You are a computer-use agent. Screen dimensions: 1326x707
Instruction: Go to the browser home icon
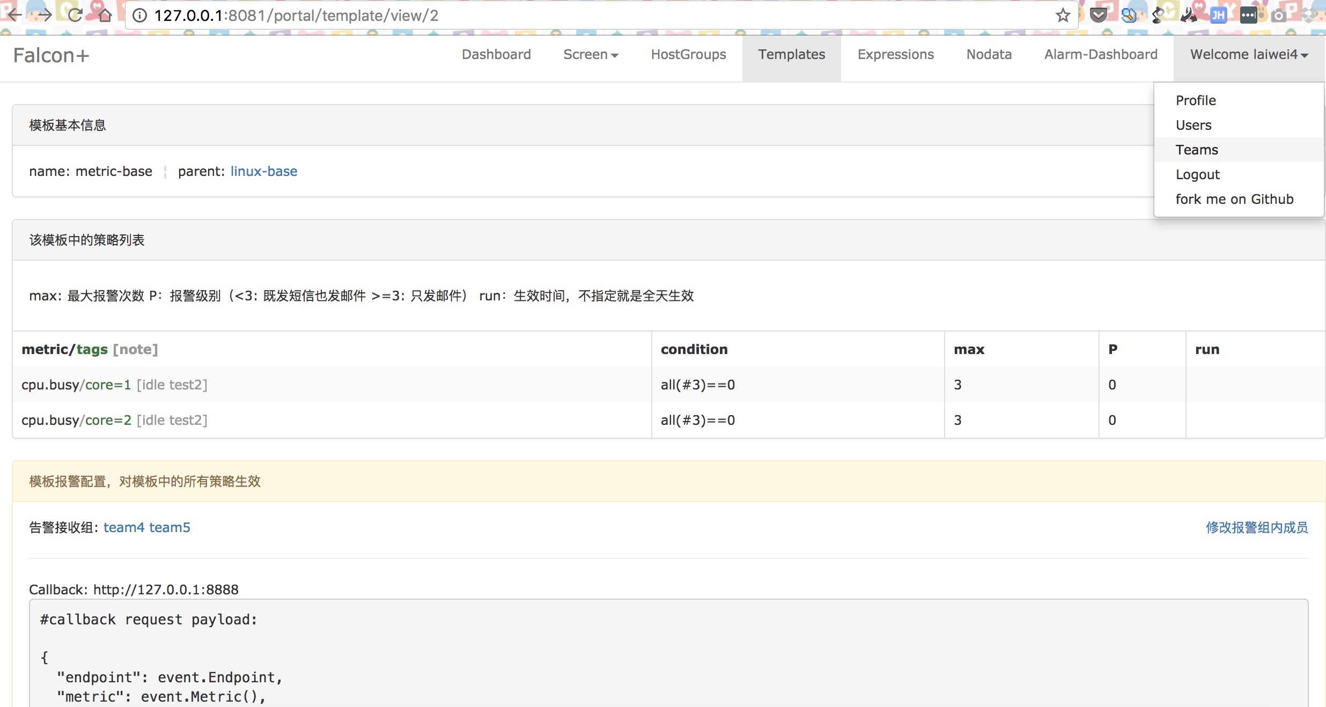(105, 15)
